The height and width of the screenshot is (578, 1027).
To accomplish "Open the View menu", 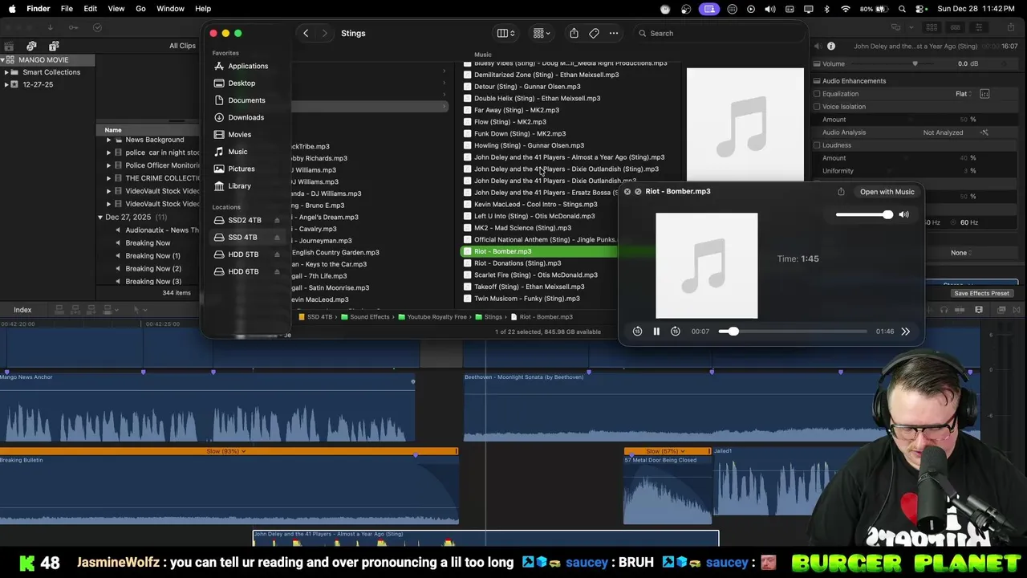I will (x=116, y=9).
